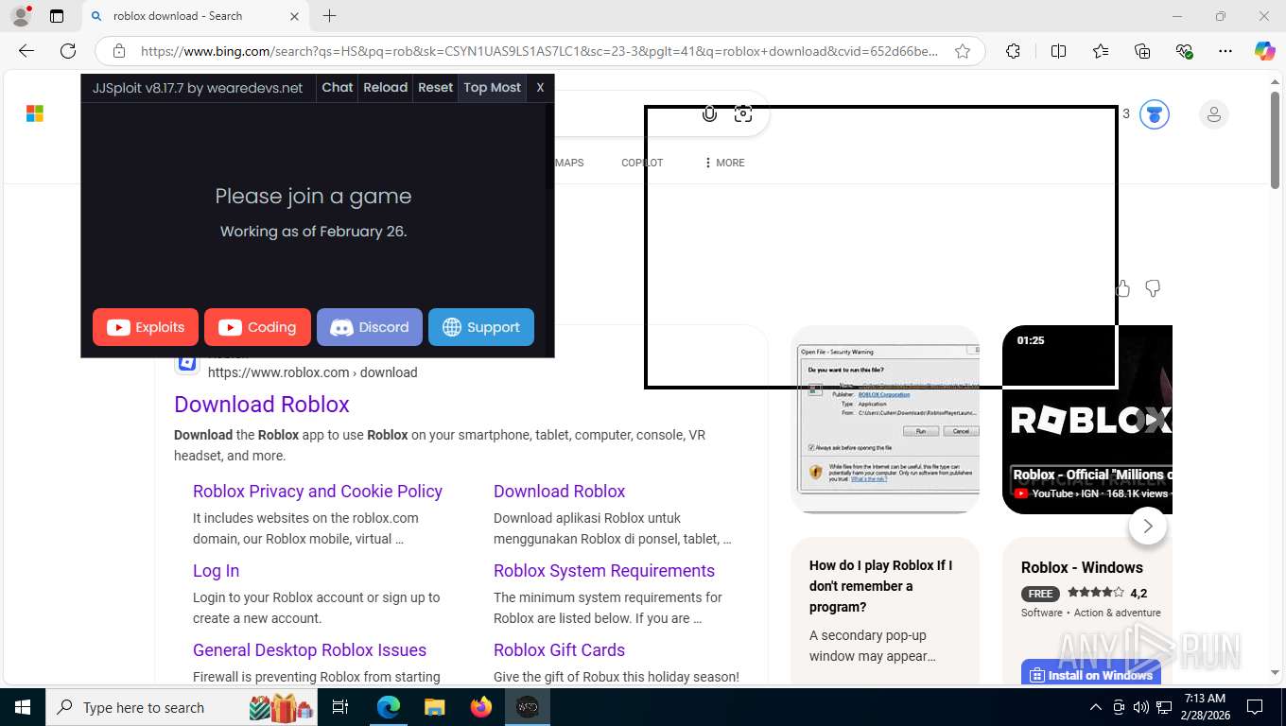This screenshot has height=726, width=1286.
Task: Open JJSploit Chat tab
Action: (x=338, y=87)
